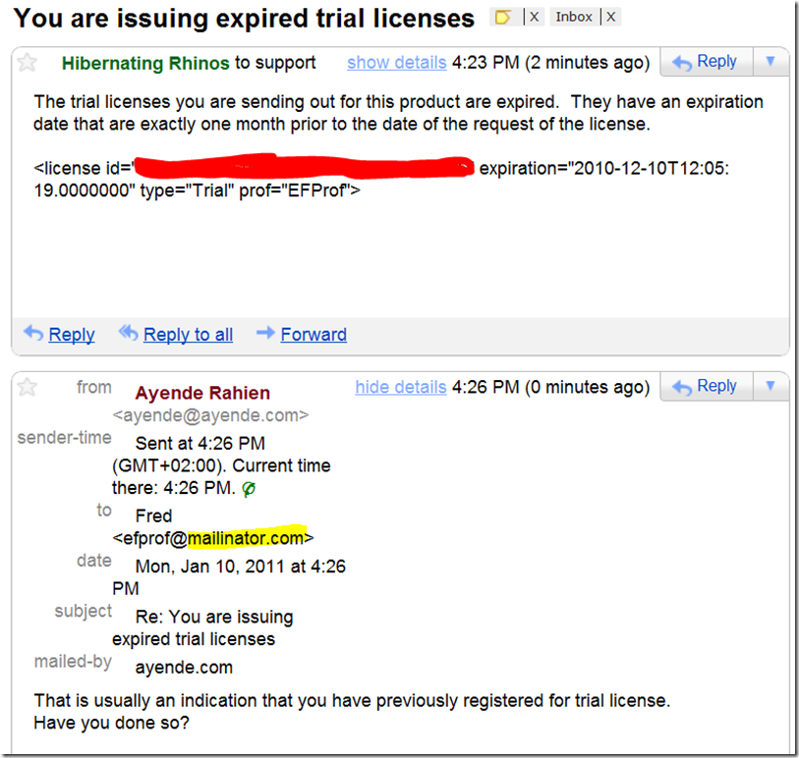Open reply options dropdown on second message
The image size is (799, 758).
(x=770, y=387)
